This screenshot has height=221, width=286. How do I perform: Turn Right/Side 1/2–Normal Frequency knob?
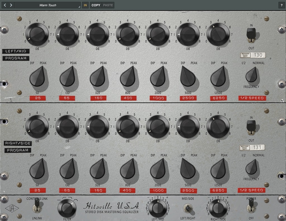tap(252, 167)
